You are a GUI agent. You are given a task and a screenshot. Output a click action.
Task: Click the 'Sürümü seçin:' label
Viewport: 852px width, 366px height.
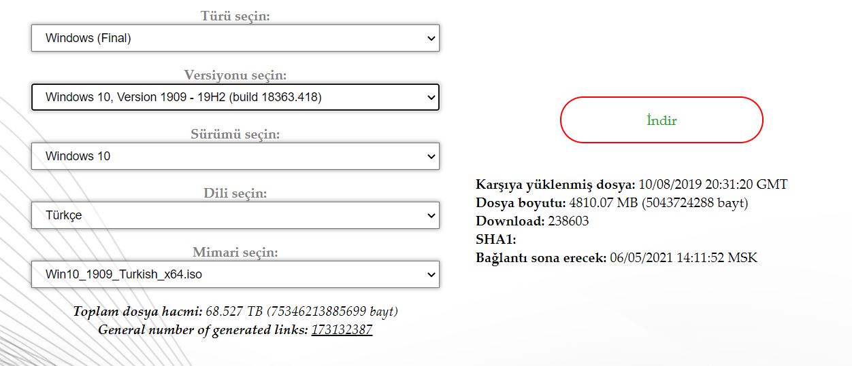click(x=235, y=134)
